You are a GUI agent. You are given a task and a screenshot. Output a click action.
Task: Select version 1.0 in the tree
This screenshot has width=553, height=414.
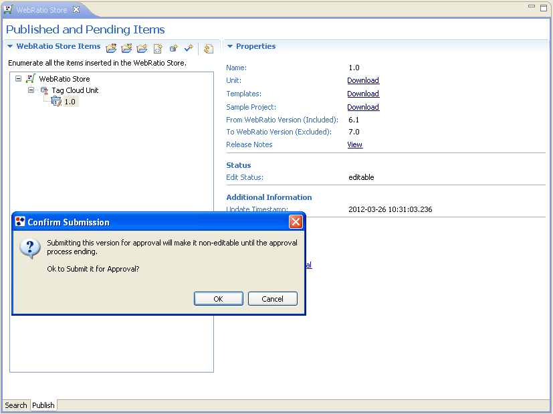(70, 102)
